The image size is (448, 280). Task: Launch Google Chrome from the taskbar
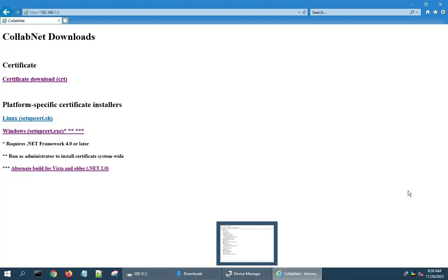54,274
